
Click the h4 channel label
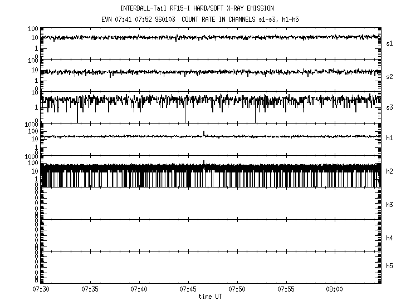point(389,238)
